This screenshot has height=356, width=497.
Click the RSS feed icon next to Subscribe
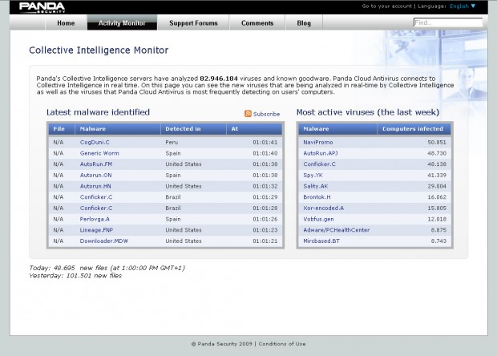[x=248, y=114]
